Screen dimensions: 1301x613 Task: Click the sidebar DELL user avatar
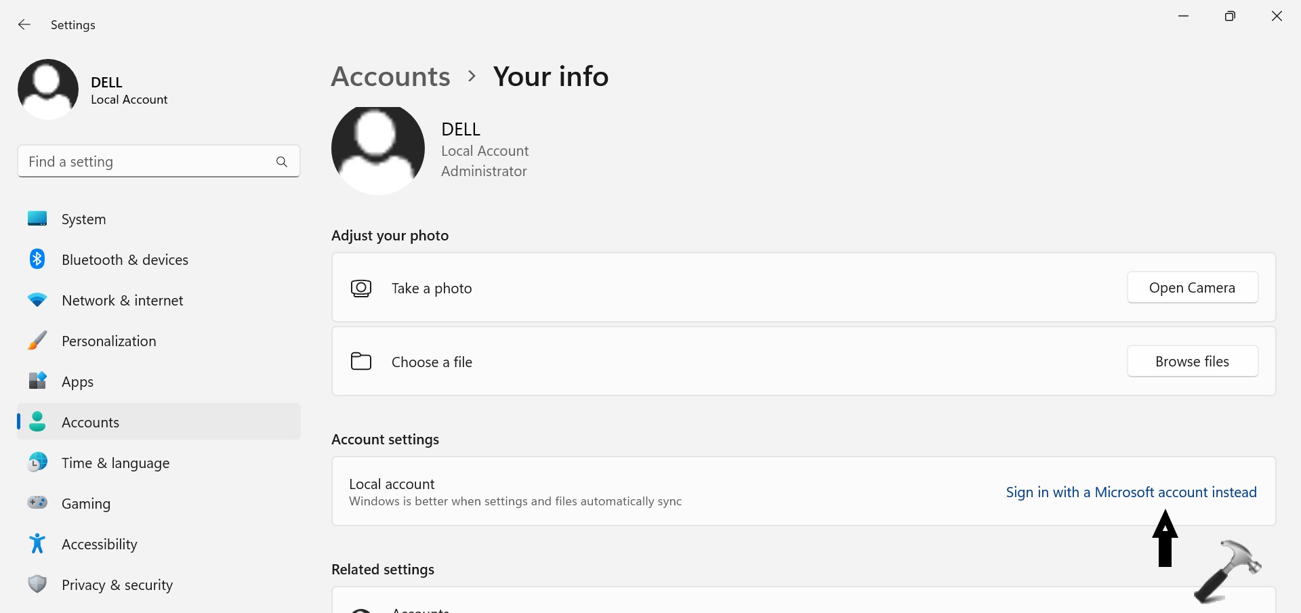point(48,89)
